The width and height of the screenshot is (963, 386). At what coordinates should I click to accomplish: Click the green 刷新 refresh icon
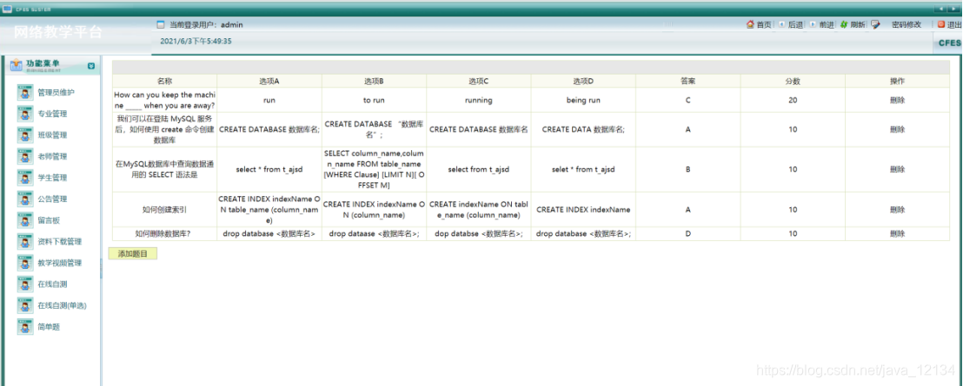[x=844, y=24]
